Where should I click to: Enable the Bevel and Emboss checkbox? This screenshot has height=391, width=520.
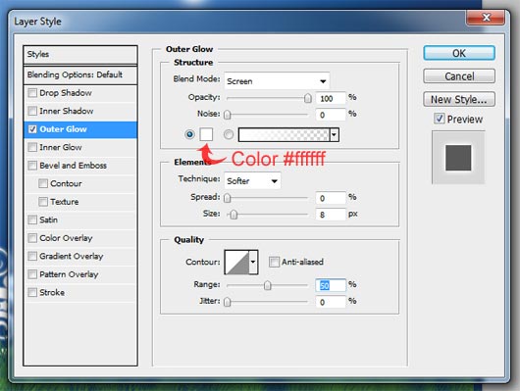click(32, 165)
